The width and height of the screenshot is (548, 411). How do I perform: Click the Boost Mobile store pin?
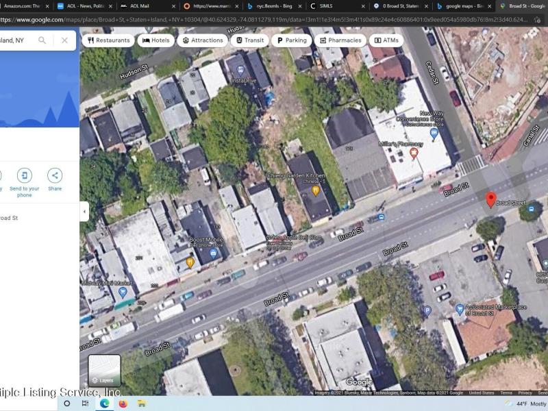213,253
